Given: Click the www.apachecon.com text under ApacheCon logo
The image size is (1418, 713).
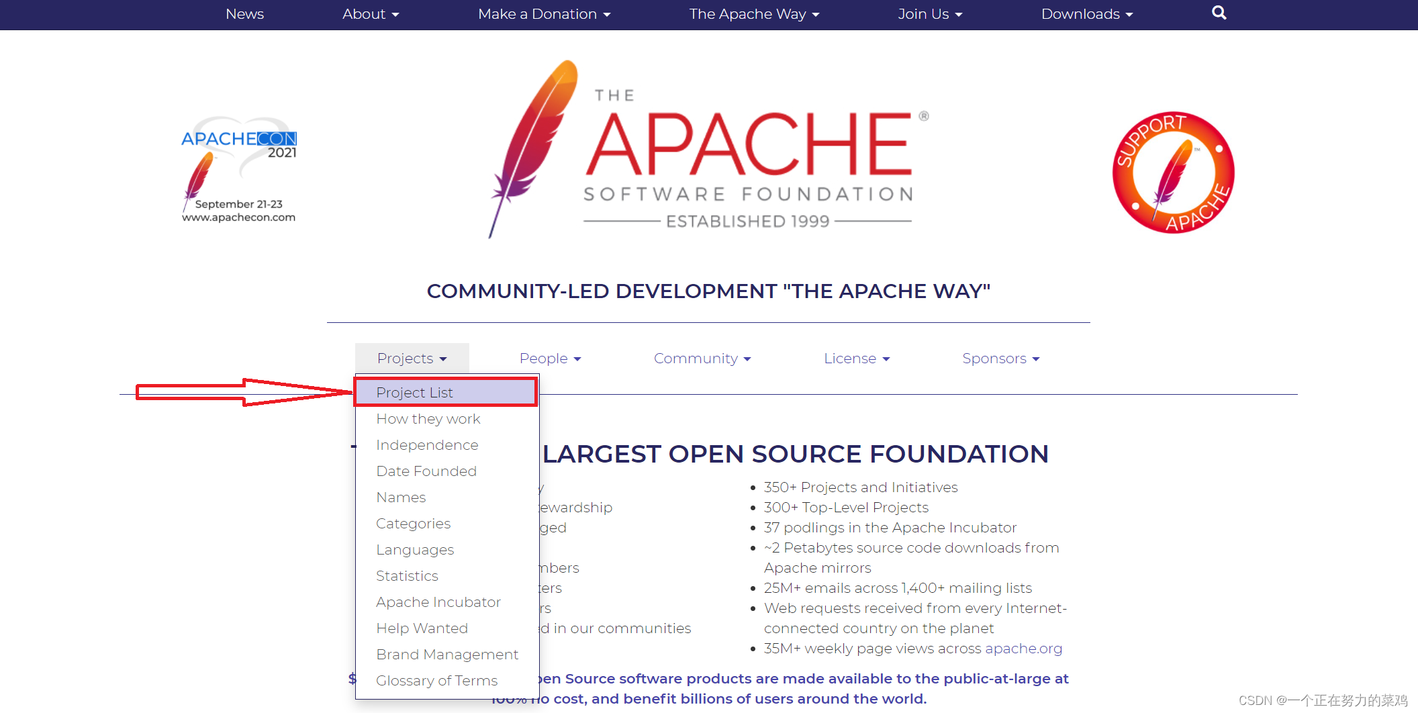Looking at the screenshot, I should pos(238,218).
